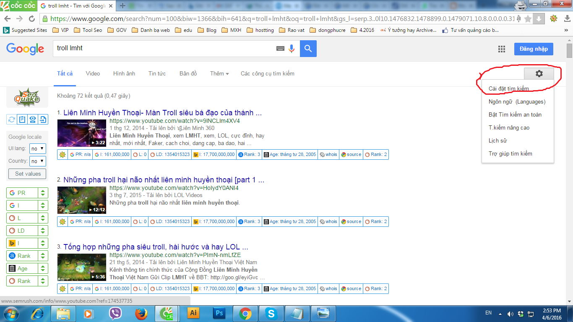Expand the Thêm menu

click(x=219, y=73)
